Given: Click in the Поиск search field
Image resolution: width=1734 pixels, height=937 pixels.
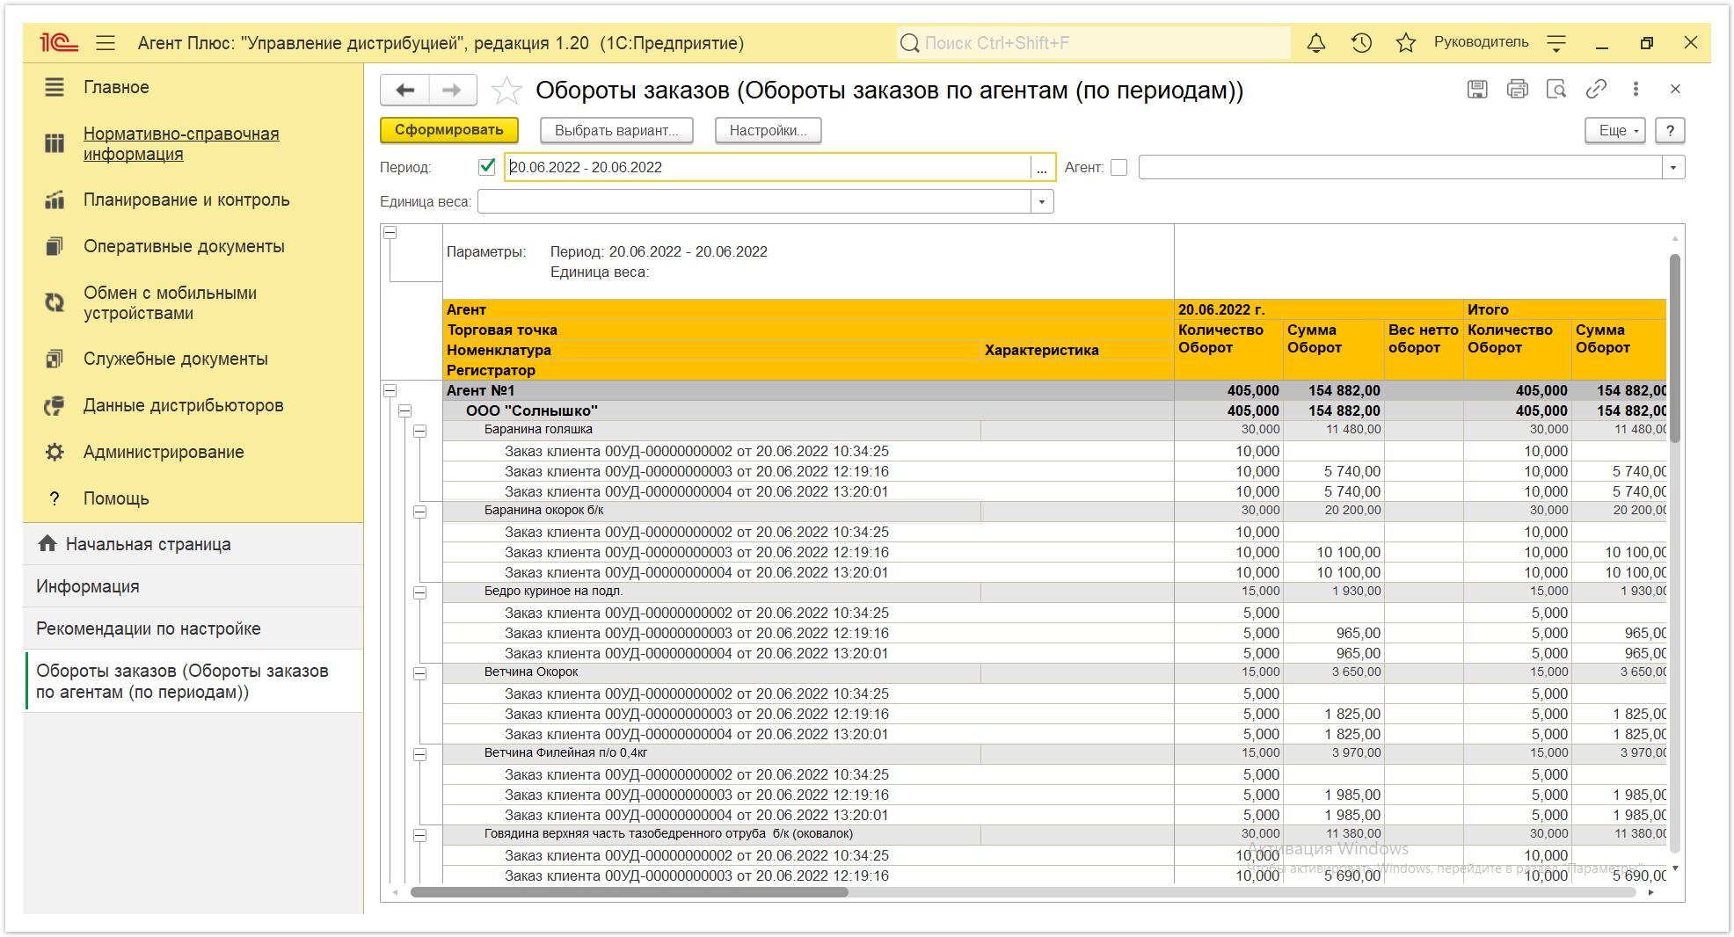Looking at the screenshot, I should click(x=1094, y=42).
